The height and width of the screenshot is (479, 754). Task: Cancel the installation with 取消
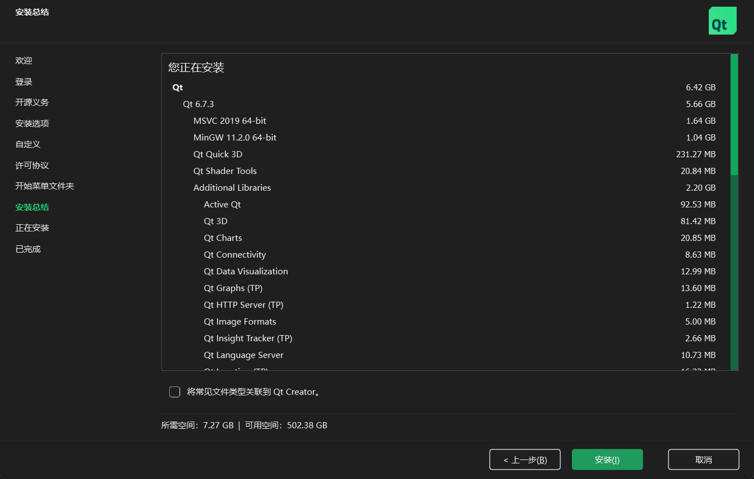pyautogui.click(x=703, y=459)
